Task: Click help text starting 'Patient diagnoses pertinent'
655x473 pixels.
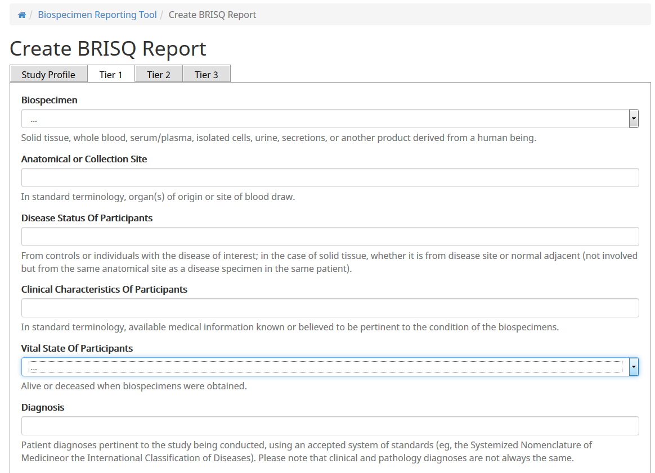Action: coord(307,451)
